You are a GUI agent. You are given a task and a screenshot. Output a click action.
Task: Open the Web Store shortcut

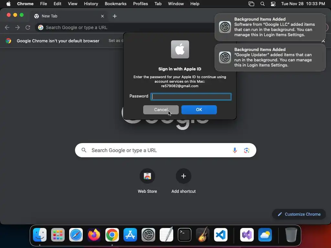[147, 181]
